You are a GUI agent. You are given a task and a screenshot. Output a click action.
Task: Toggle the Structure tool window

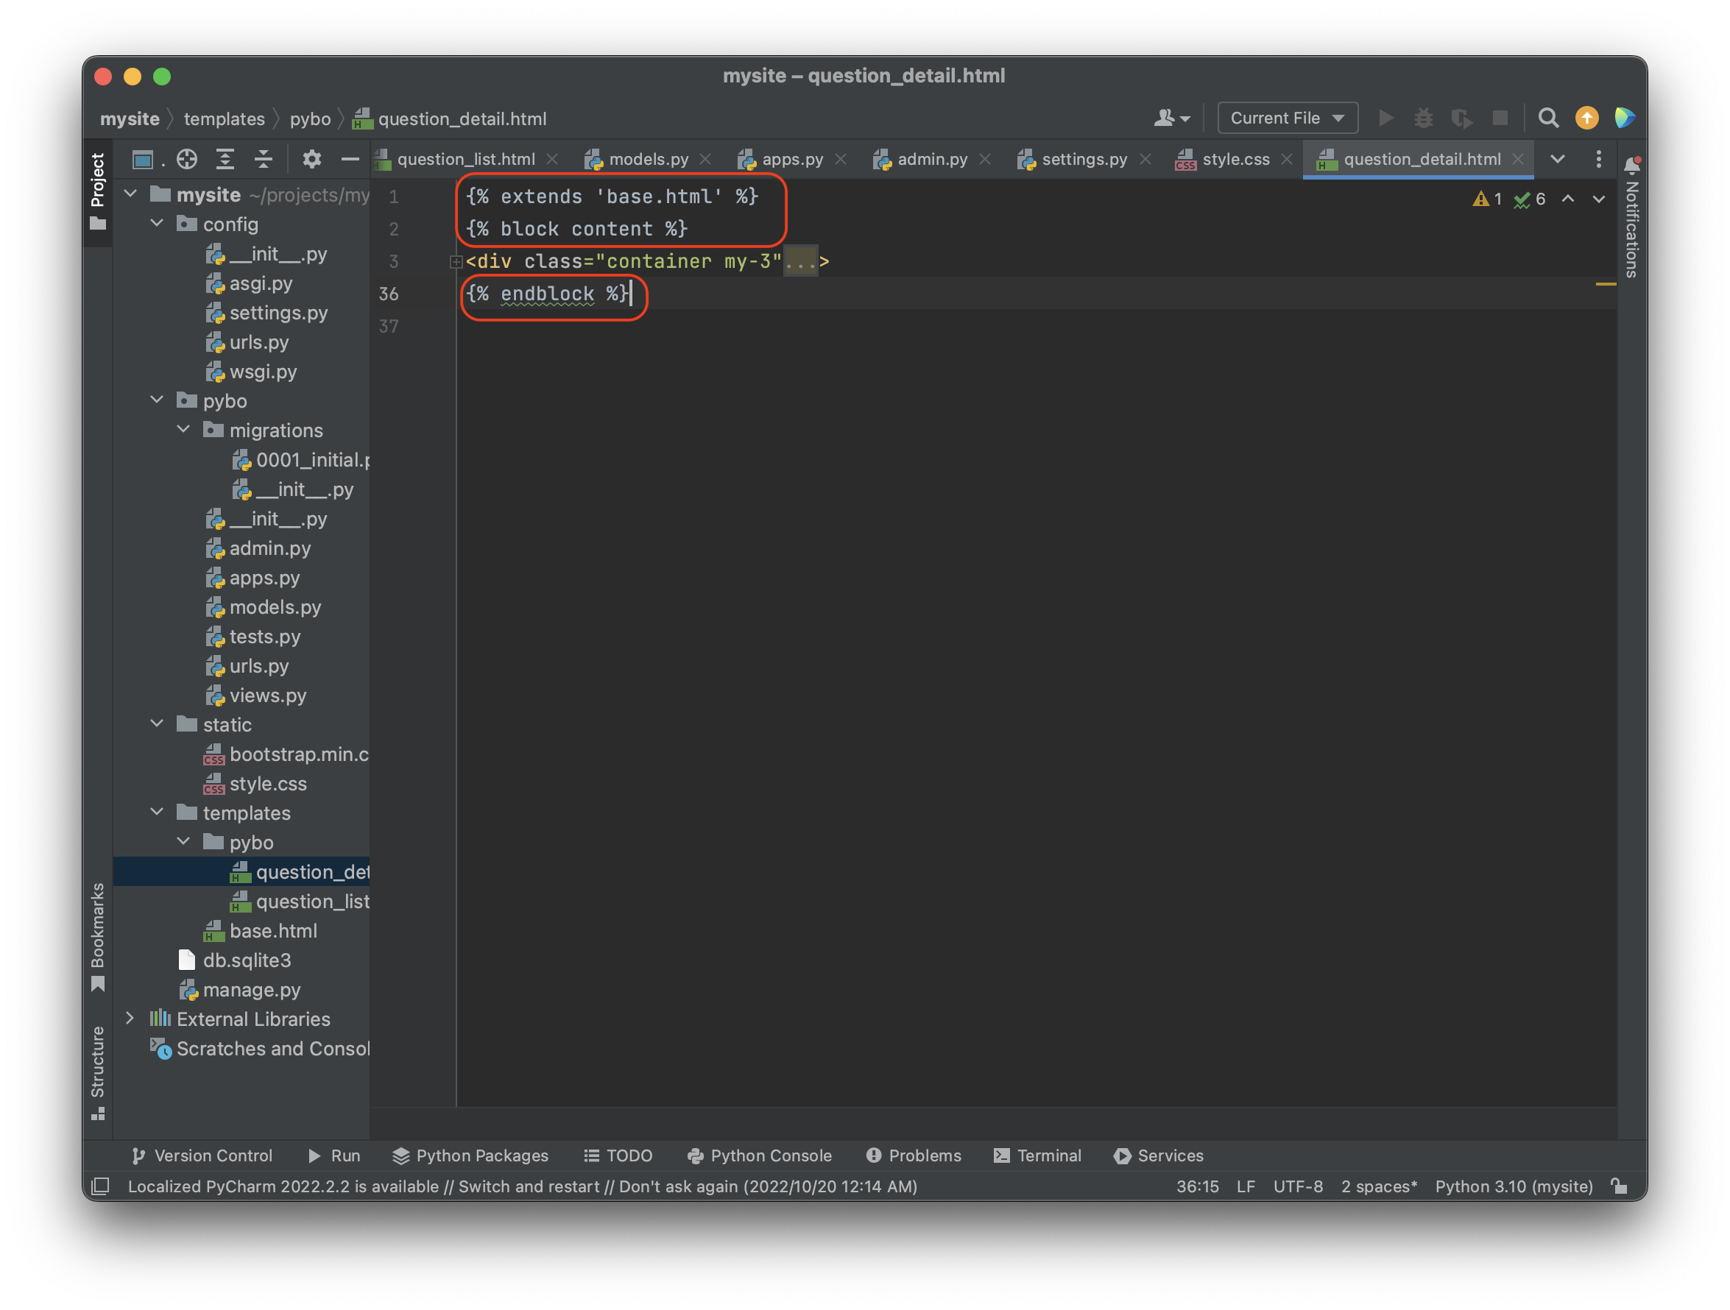click(98, 1071)
